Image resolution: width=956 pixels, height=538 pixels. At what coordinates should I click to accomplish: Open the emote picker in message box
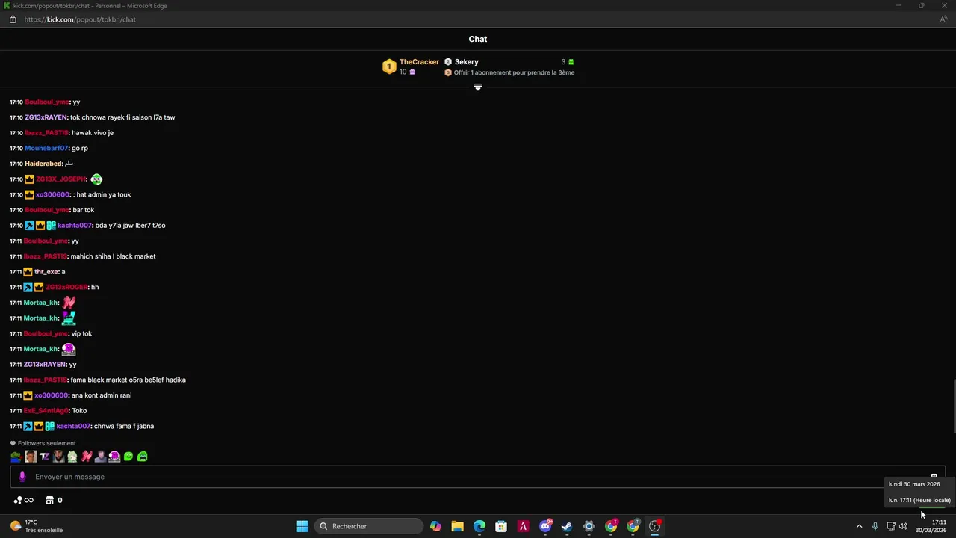934,476
